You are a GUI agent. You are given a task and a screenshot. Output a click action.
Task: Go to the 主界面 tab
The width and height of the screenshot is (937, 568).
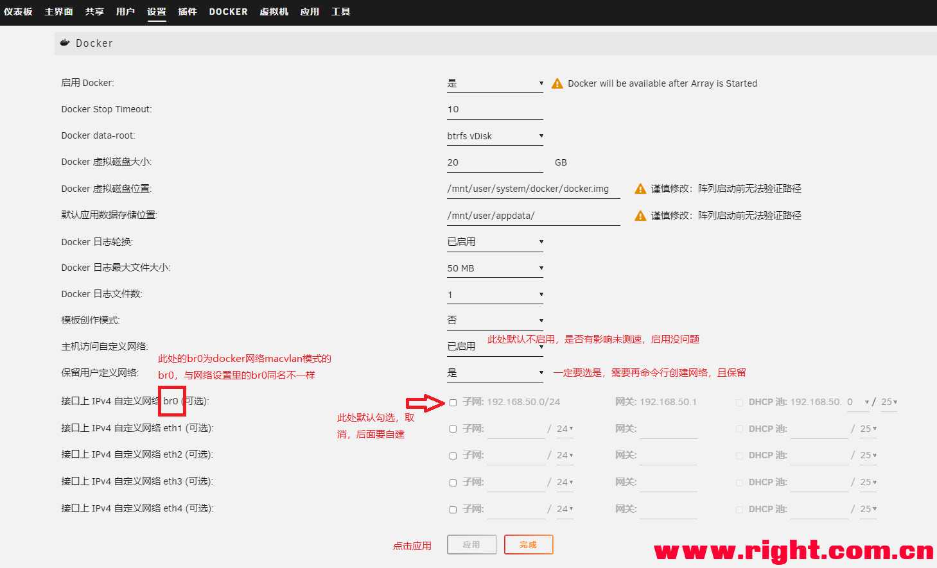pos(58,12)
